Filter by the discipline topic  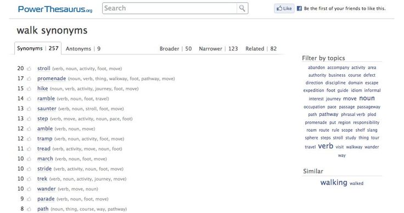(335, 83)
